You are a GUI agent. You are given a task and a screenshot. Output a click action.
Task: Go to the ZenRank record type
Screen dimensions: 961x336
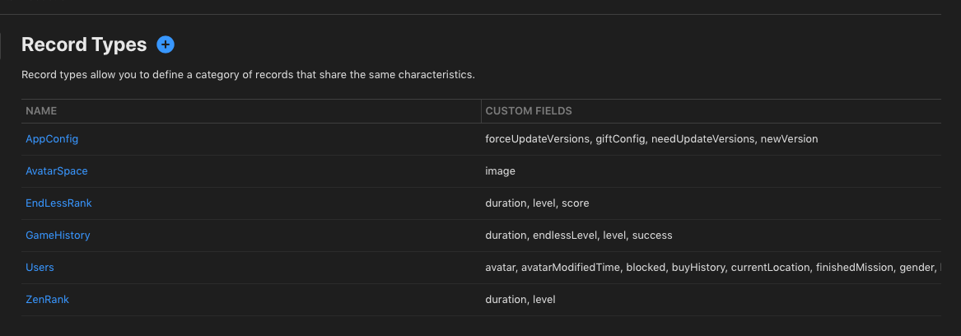click(x=47, y=299)
